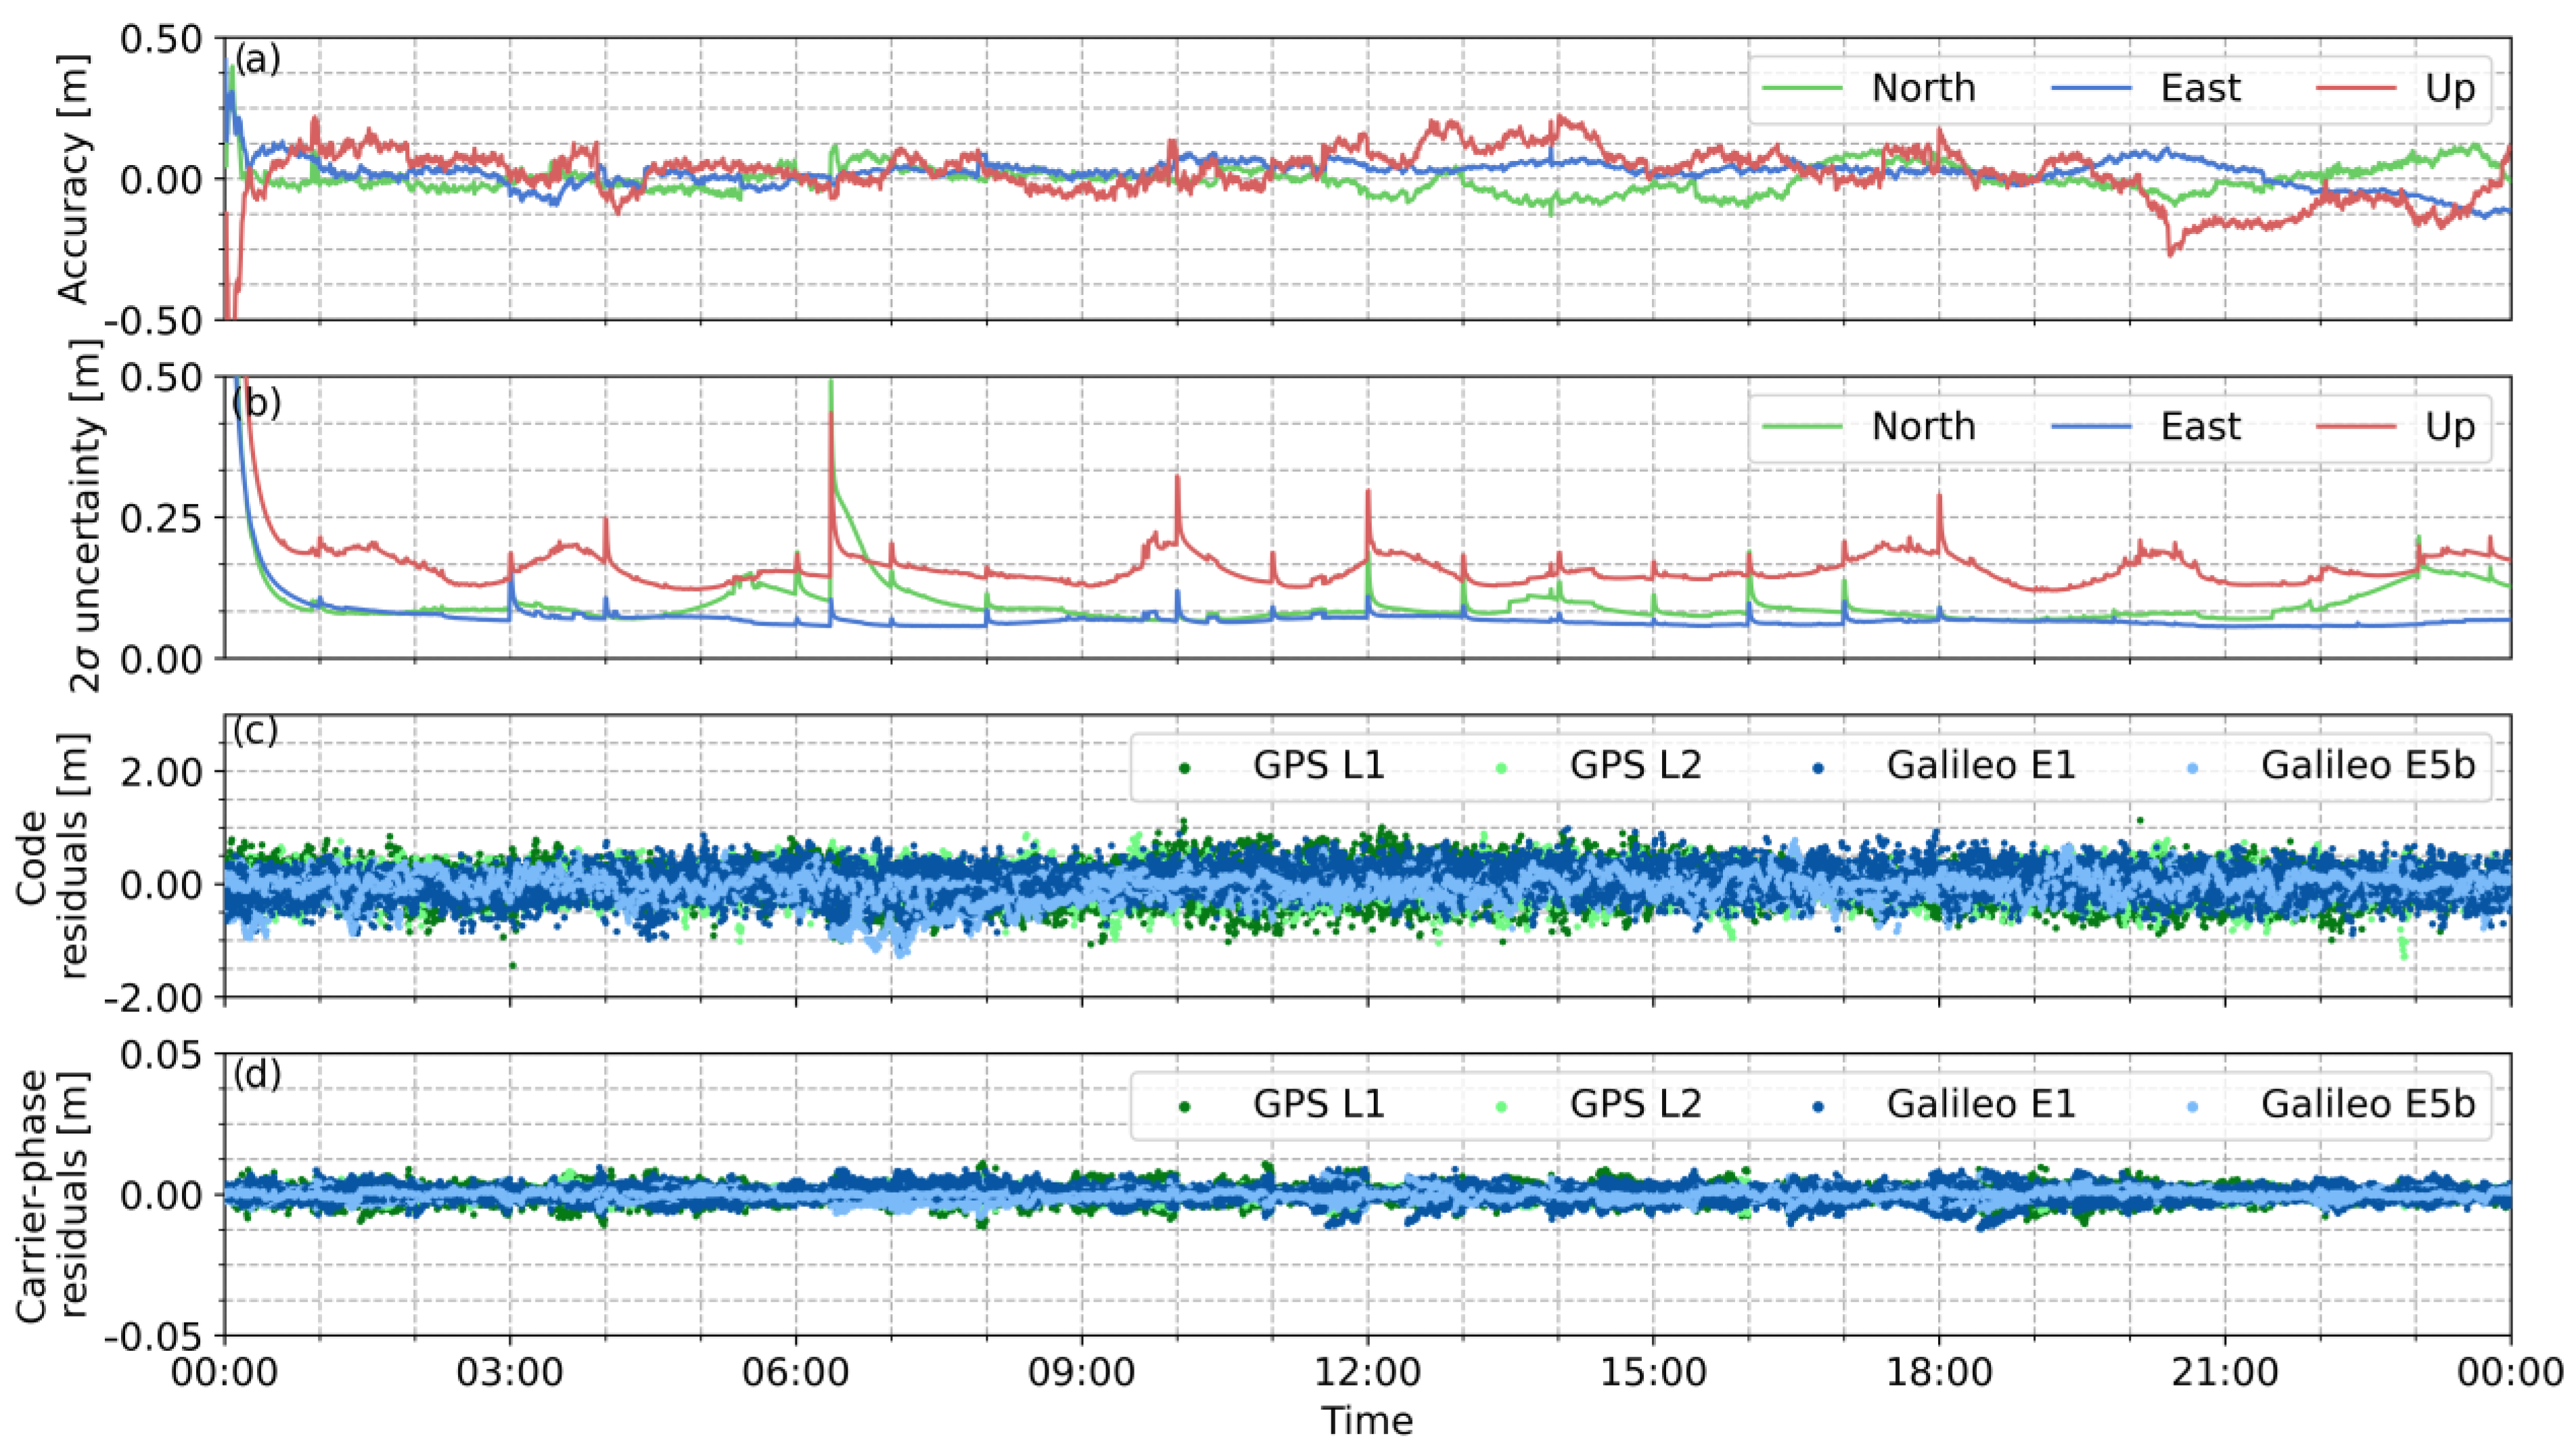
Task: Select the (a) panel label
Action: tap(258, 60)
